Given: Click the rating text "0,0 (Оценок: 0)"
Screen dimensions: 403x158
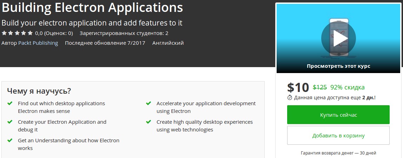Looking at the screenshot, I should (x=54, y=34).
